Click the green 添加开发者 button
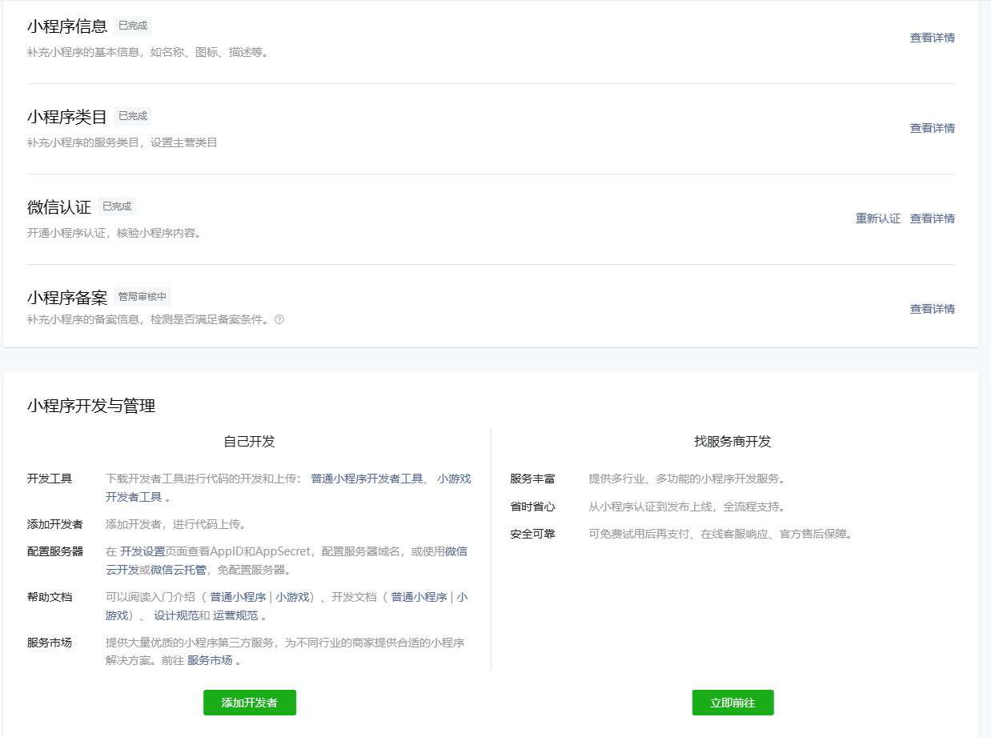Viewport: 991px width, 737px height. pos(250,703)
